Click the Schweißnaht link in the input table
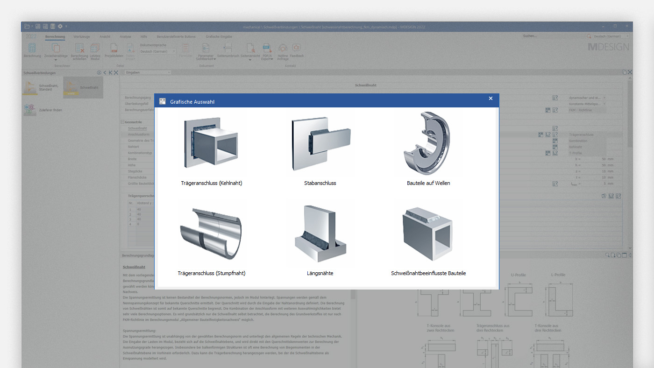The image size is (654, 368). click(137, 128)
